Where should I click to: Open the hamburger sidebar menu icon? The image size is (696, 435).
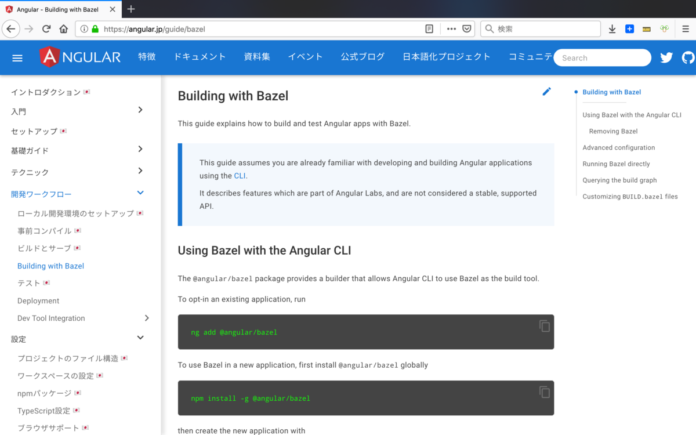17,58
